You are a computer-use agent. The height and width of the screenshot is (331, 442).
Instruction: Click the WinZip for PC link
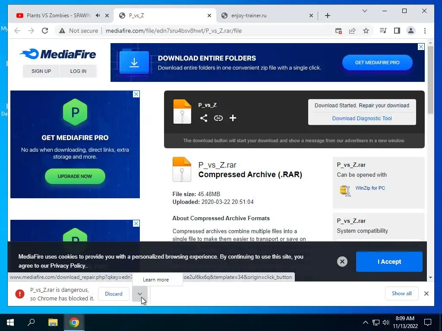[370, 188]
